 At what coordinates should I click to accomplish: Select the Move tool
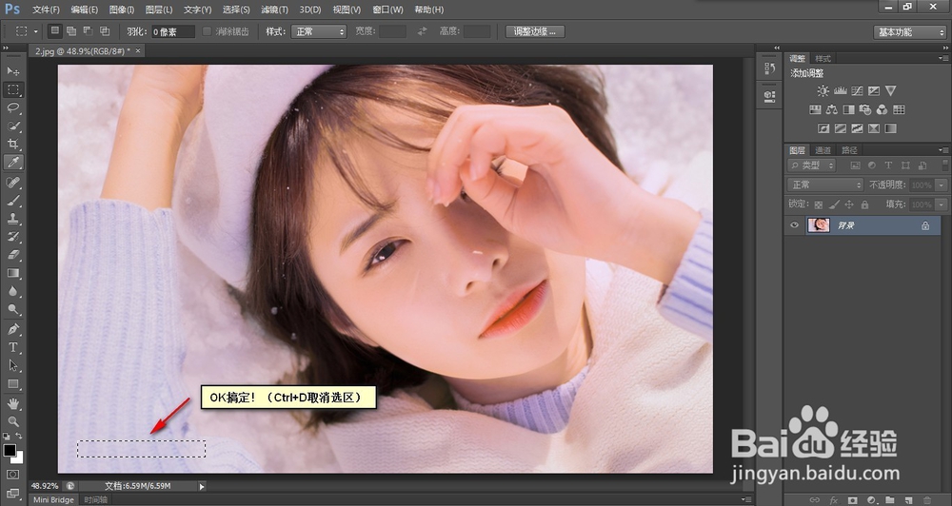pyautogui.click(x=12, y=71)
